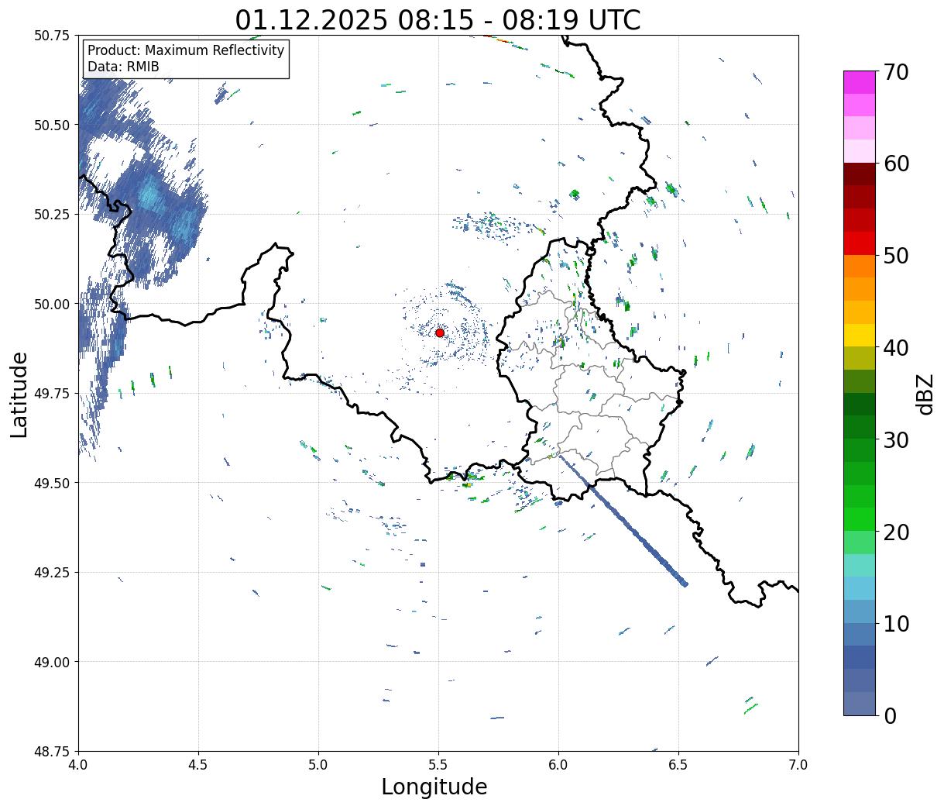
Task: Click the longitude tick label 4.0
Action: tap(78, 765)
